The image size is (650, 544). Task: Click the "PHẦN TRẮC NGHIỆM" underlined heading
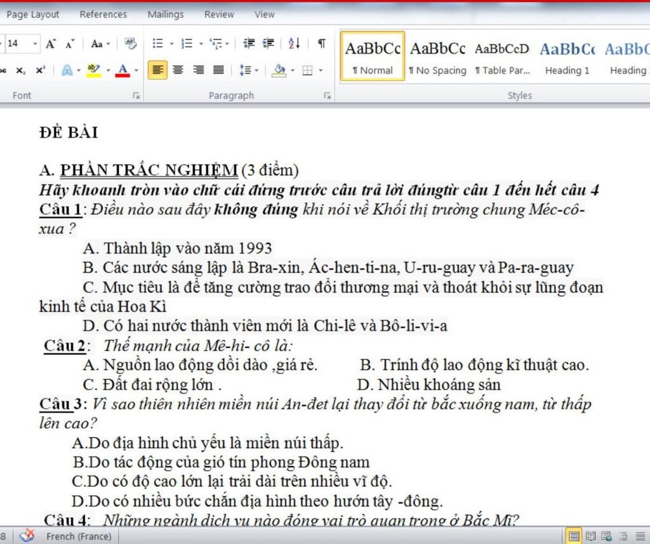click(x=149, y=170)
